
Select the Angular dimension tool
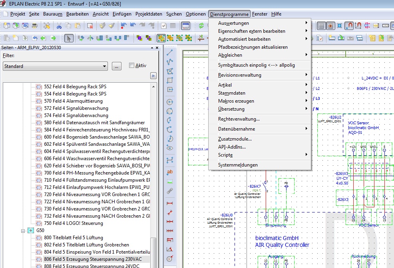tap(170, 249)
